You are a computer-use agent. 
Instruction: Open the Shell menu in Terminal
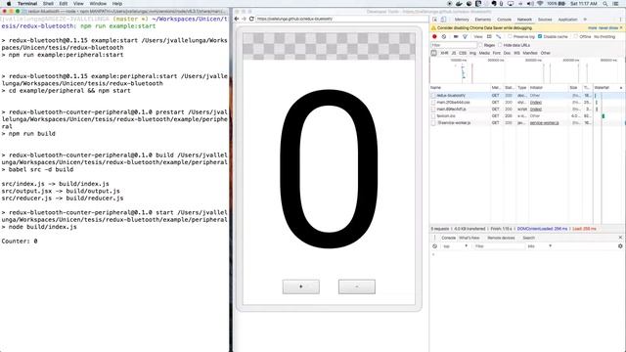click(48, 3)
